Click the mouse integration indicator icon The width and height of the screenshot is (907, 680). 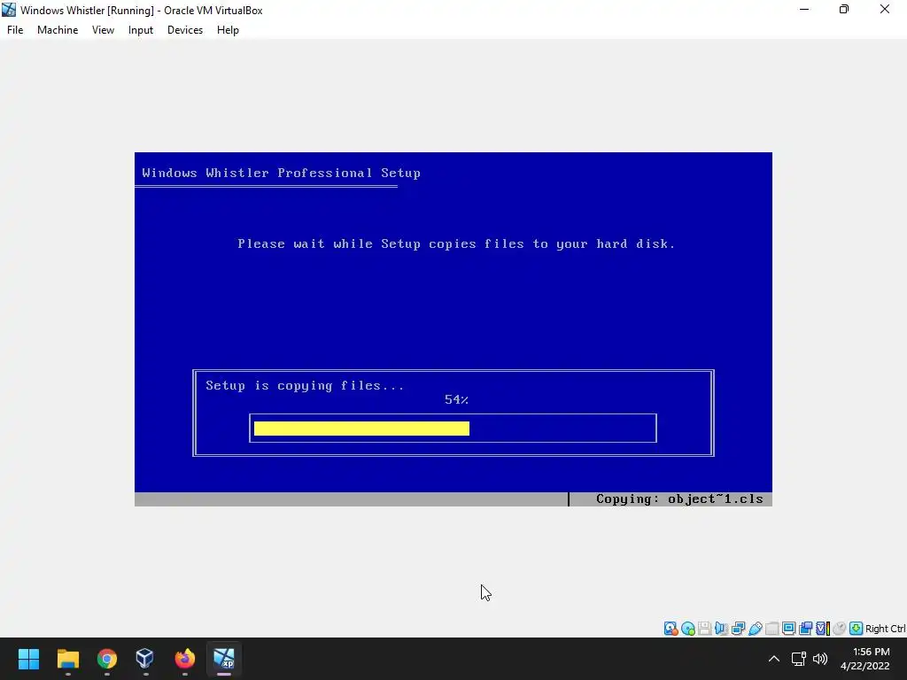(x=840, y=628)
